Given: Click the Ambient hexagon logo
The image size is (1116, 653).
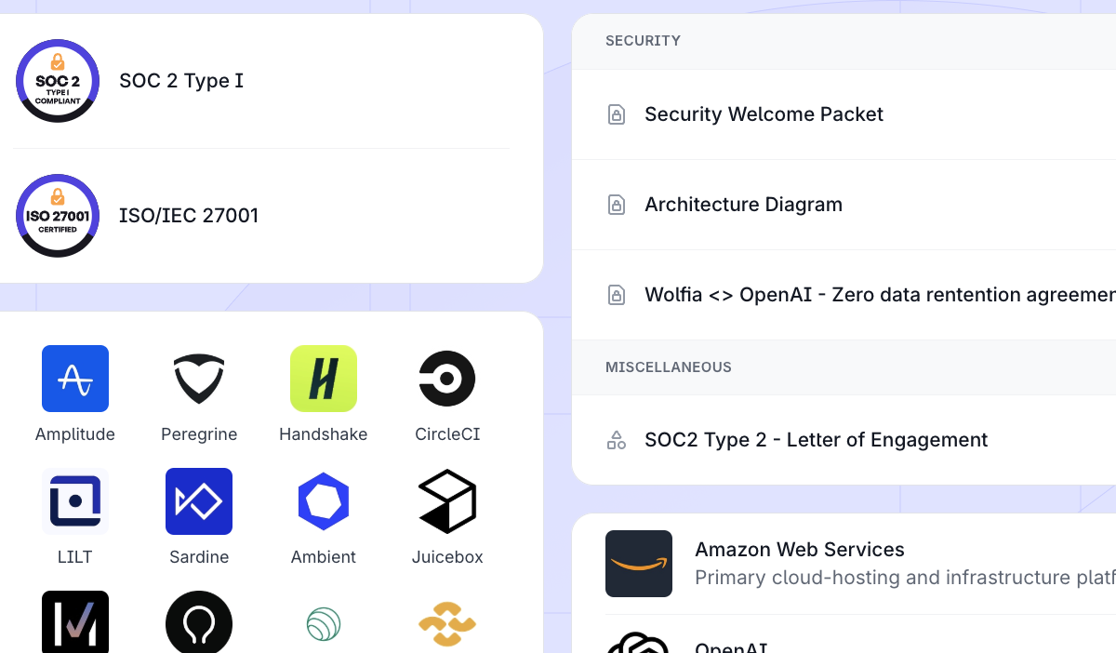Looking at the screenshot, I should (x=323, y=501).
